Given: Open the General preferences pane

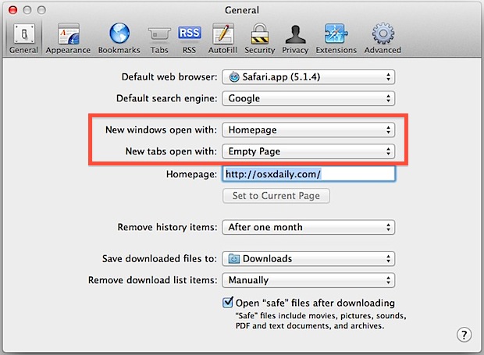Looking at the screenshot, I should 23,38.
